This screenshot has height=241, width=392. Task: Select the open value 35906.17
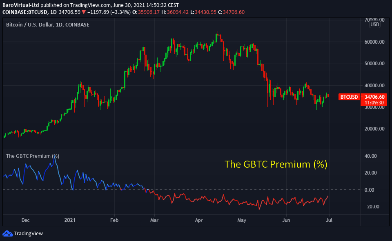click(149, 12)
